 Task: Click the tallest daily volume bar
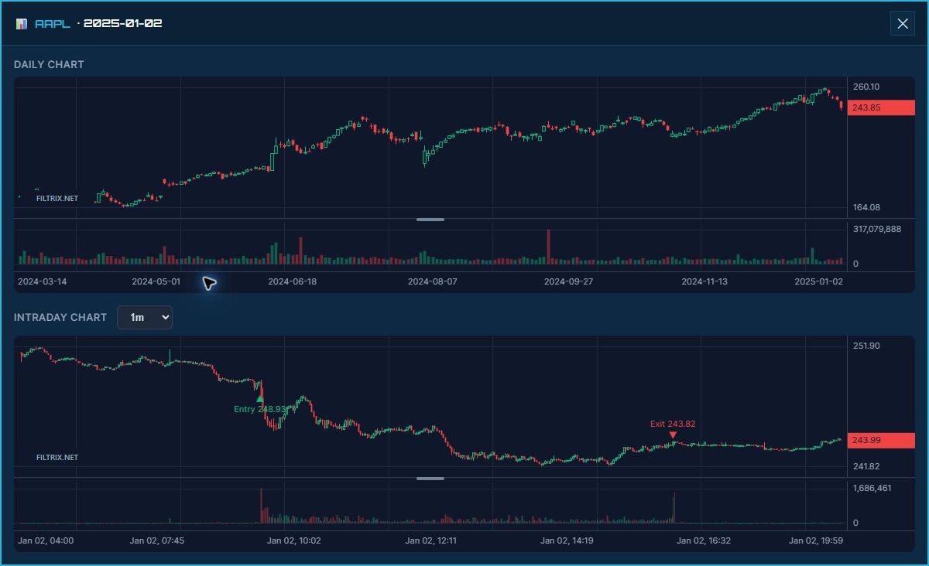[548, 247]
